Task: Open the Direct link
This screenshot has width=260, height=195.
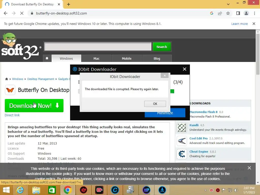Action: pos(12,115)
